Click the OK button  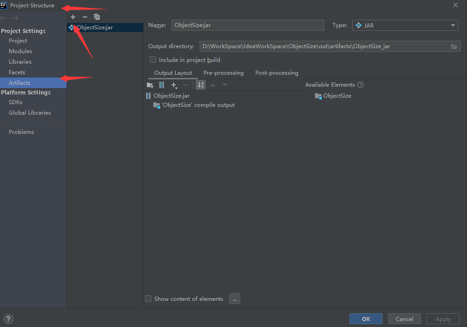click(x=366, y=319)
